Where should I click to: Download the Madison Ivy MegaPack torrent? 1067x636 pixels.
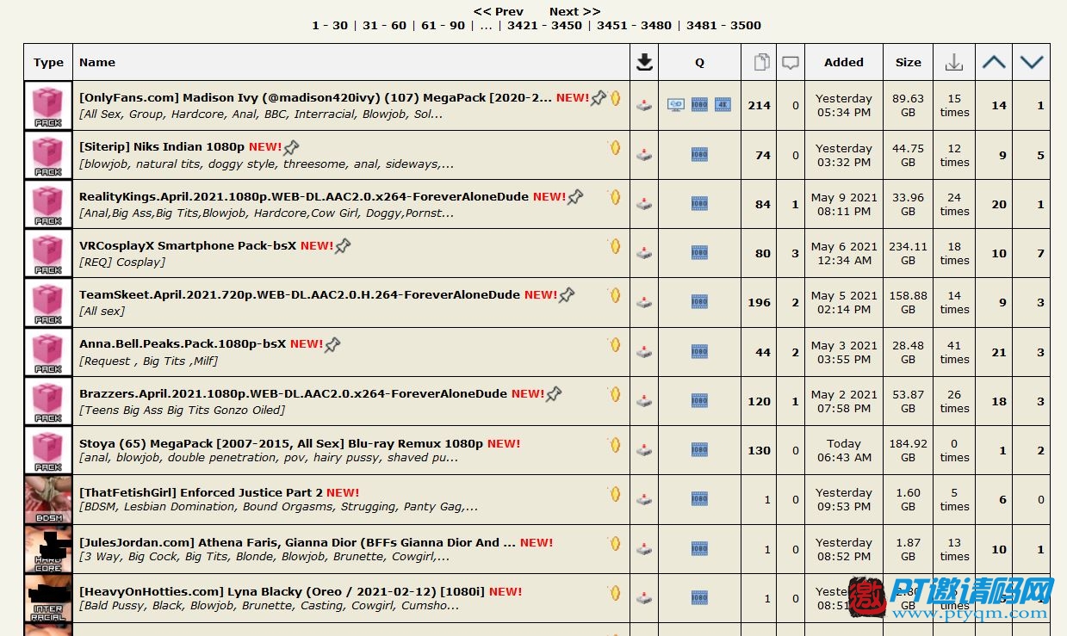point(644,105)
